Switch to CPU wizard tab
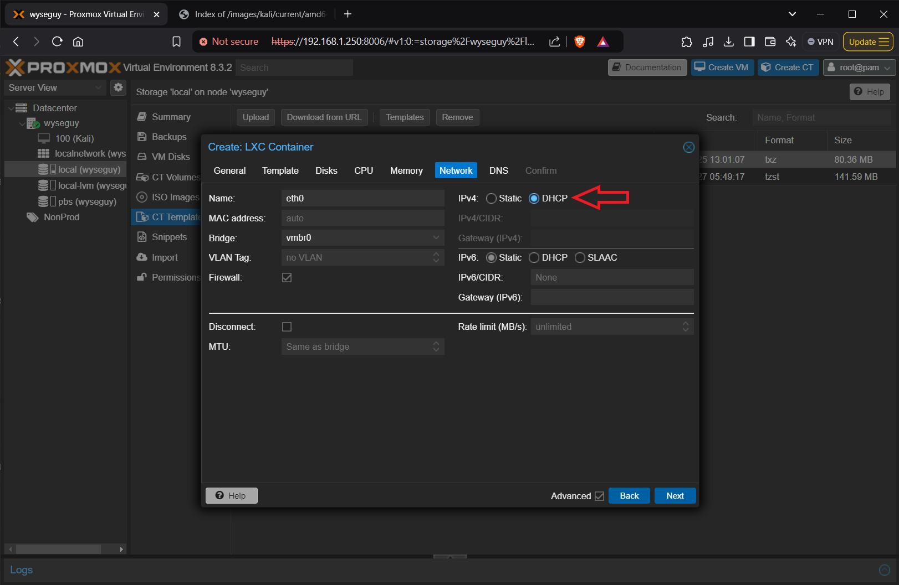The image size is (899, 585). 364,170
